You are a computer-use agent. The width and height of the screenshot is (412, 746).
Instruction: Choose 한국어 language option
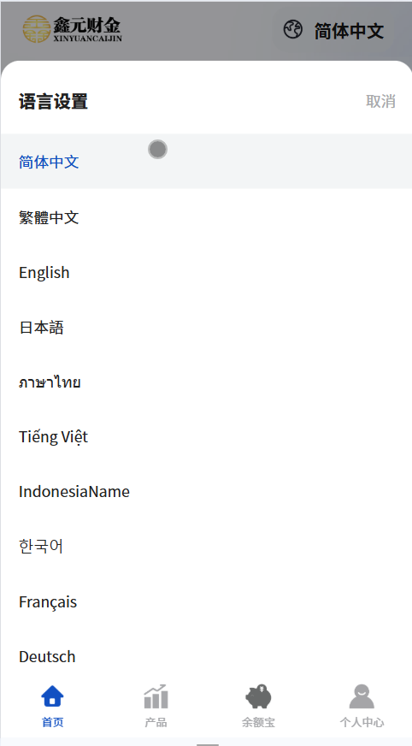pyautogui.click(x=206, y=547)
